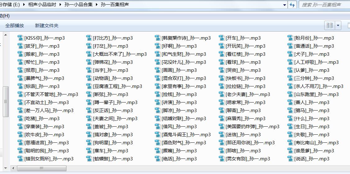The width and height of the screenshot is (350, 174).
Task: Select file [夫妻之间]_孙一.mp3
Action: [x=112, y=118]
